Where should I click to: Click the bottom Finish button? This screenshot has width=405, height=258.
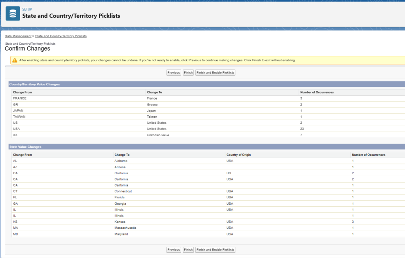click(188, 250)
